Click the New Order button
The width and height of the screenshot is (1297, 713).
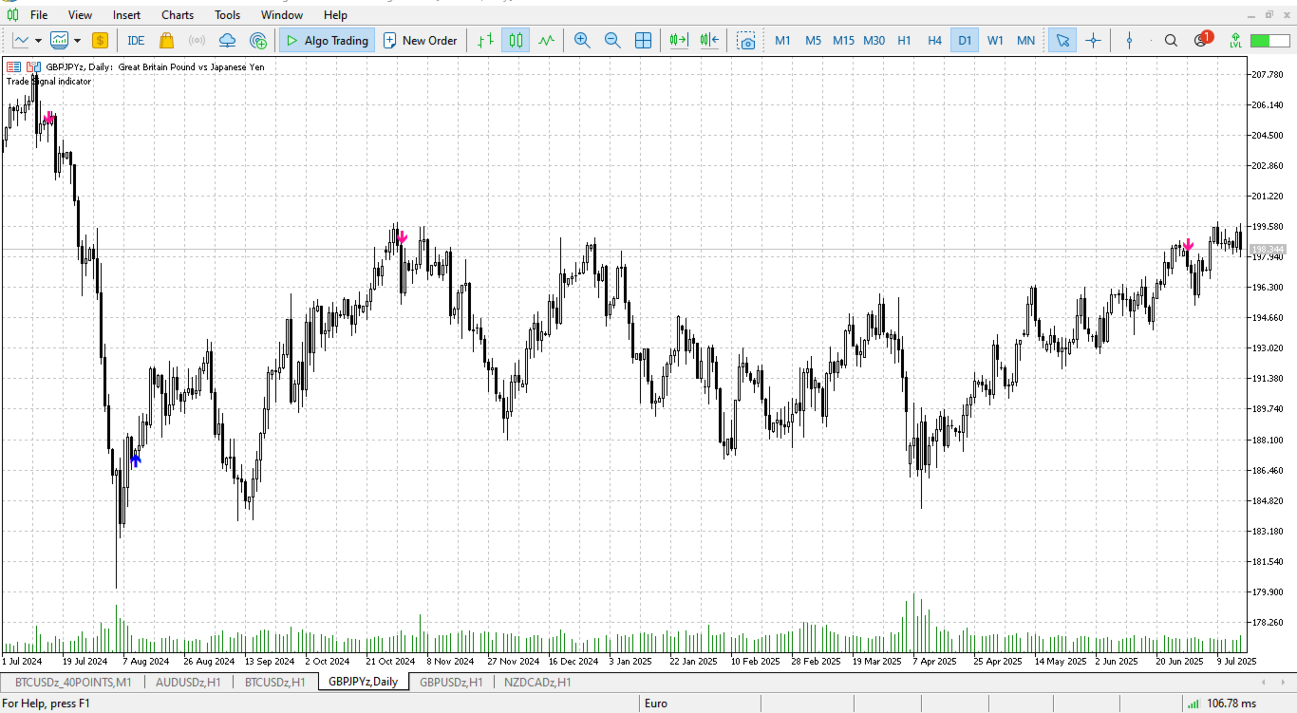tap(420, 41)
